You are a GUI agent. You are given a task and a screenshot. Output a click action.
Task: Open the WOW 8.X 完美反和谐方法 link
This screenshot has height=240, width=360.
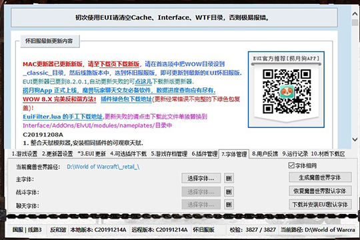pos(59,99)
